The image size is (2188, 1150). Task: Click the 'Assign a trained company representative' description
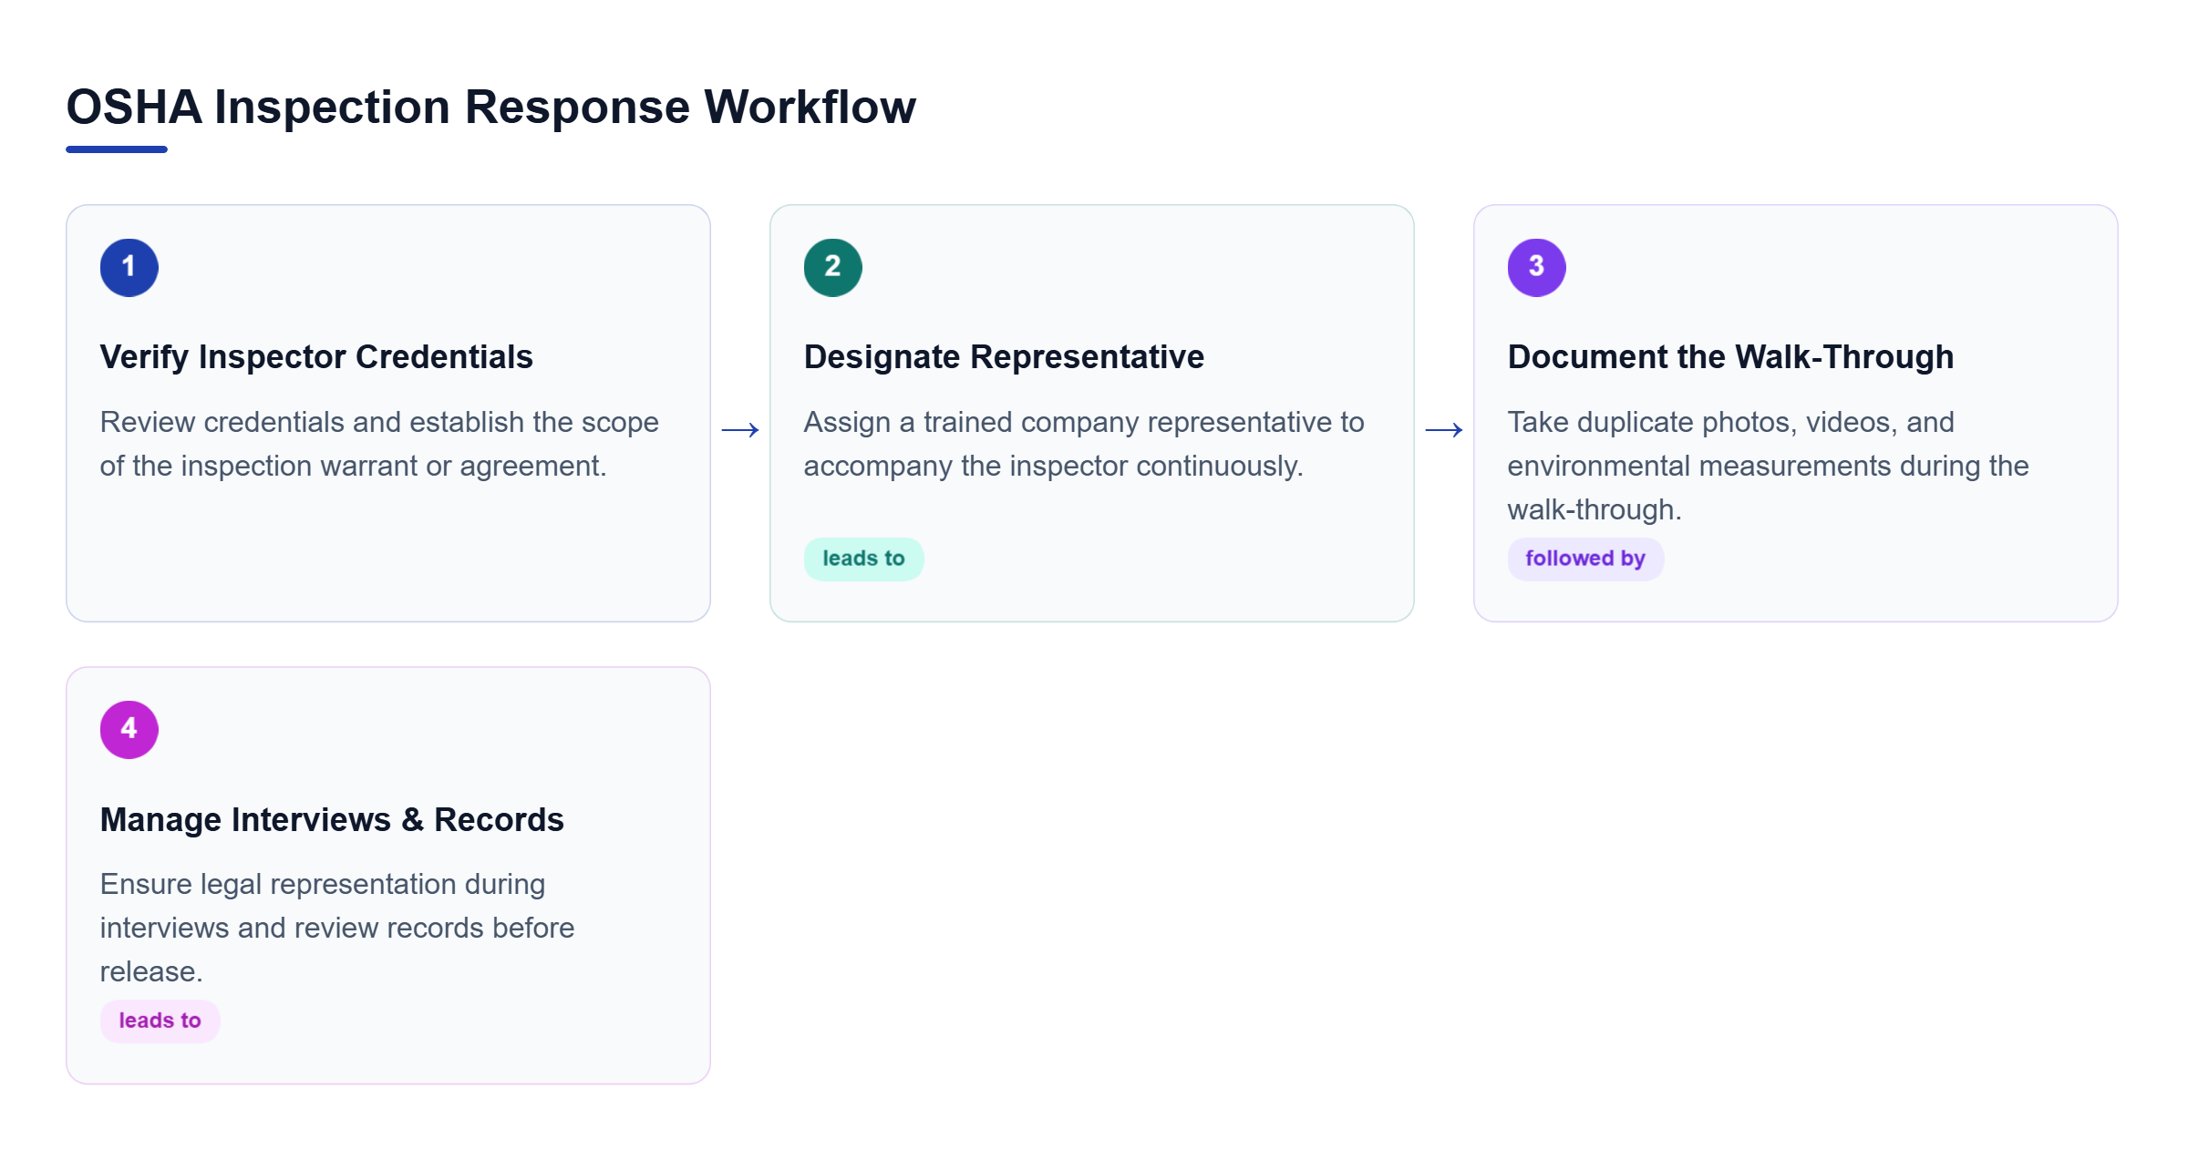1084,444
